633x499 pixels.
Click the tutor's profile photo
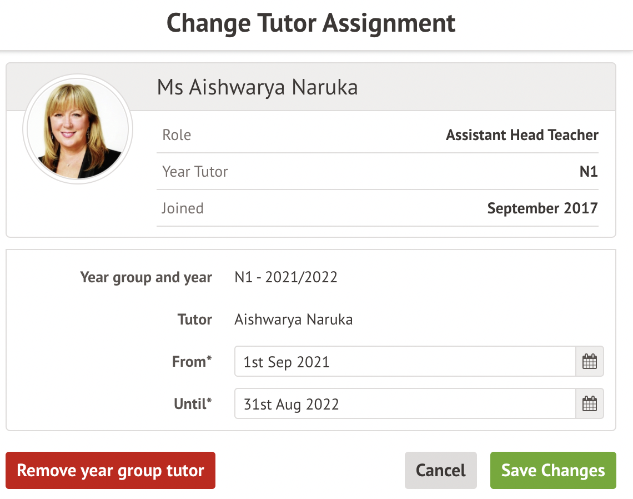[x=78, y=129]
